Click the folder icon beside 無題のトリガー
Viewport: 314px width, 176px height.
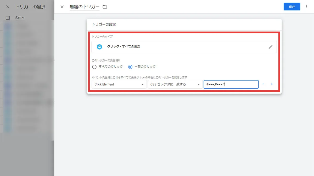104,7
